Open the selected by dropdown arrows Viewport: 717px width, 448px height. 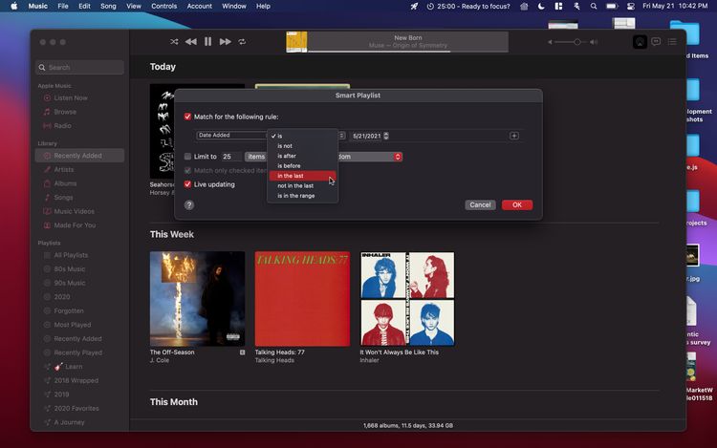tap(398, 157)
